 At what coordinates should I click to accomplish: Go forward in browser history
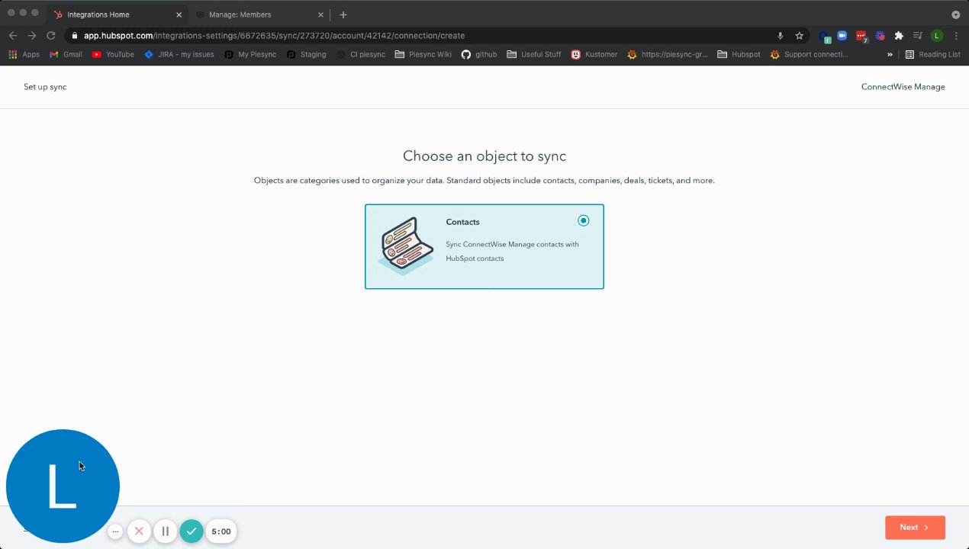click(x=32, y=35)
